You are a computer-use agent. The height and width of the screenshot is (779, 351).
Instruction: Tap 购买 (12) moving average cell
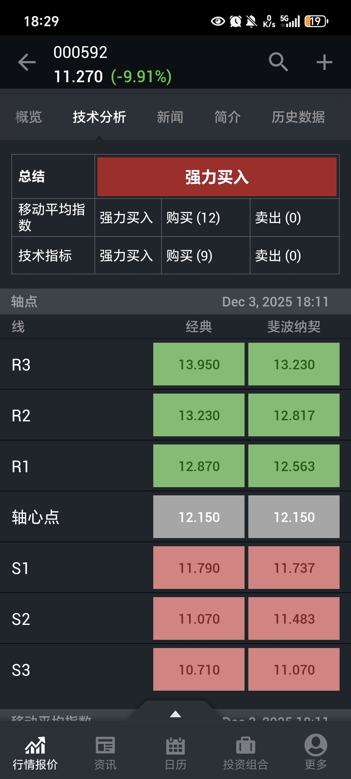[205, 218]
